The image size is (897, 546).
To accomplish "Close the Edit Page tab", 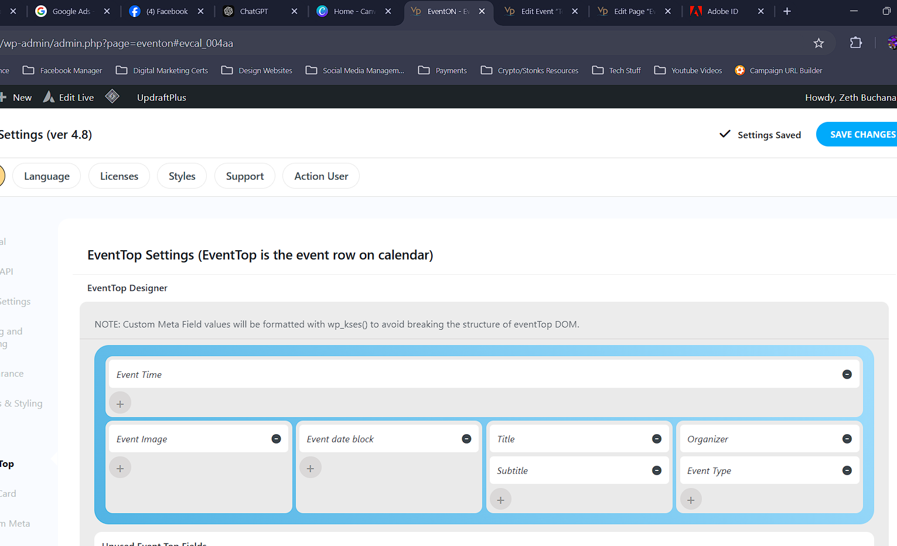I will (668, 11).
